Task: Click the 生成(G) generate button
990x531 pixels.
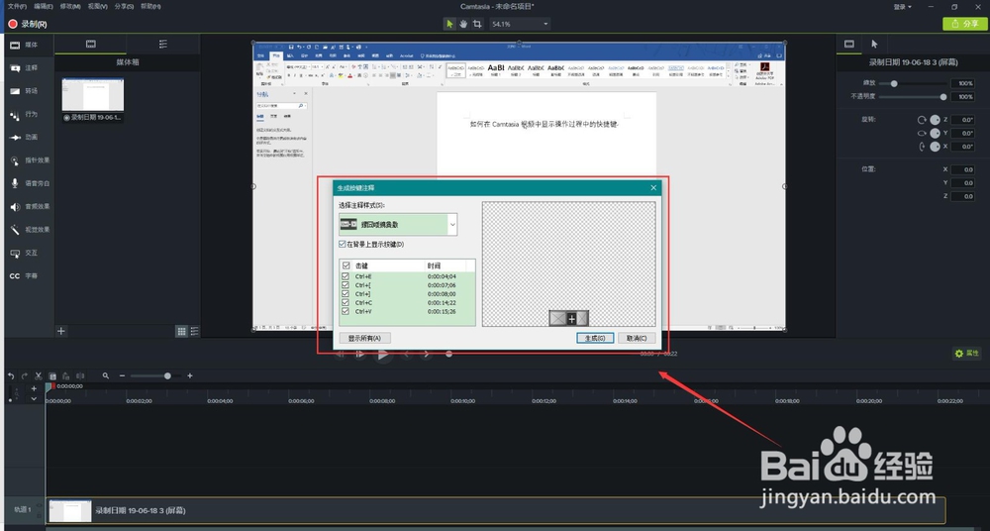Action: pyautogui.click(x=595, y=338)
